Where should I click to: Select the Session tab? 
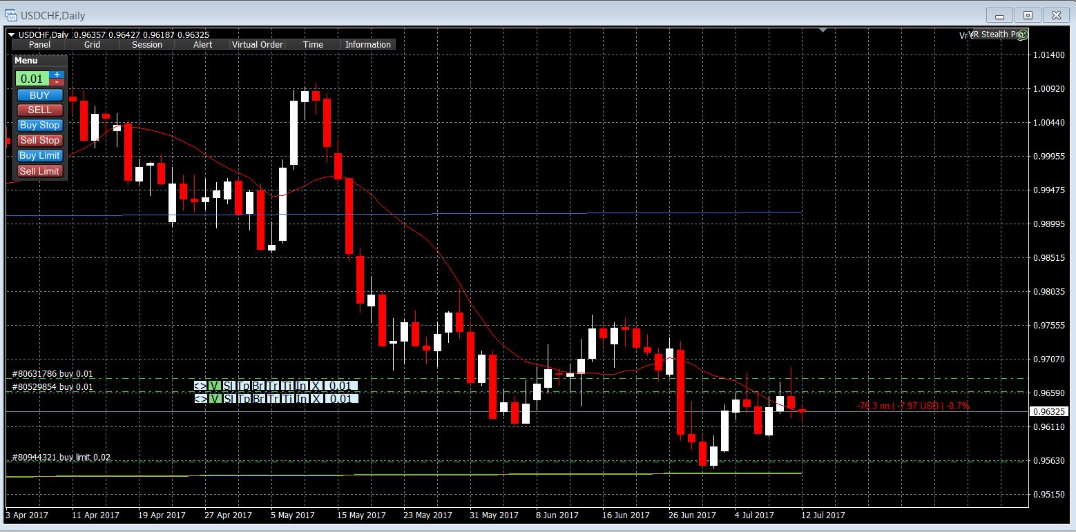click(147, 45)
